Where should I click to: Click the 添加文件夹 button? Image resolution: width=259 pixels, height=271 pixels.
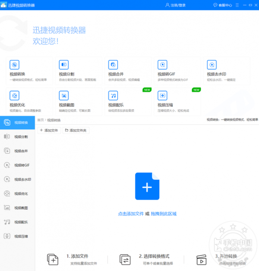(76, 130)
